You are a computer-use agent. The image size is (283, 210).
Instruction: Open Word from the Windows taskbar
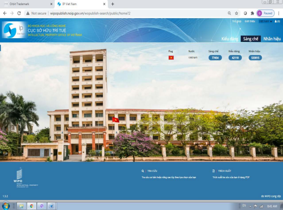click(x=51, y=206)
